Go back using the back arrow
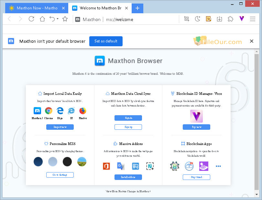 [9, 19]
